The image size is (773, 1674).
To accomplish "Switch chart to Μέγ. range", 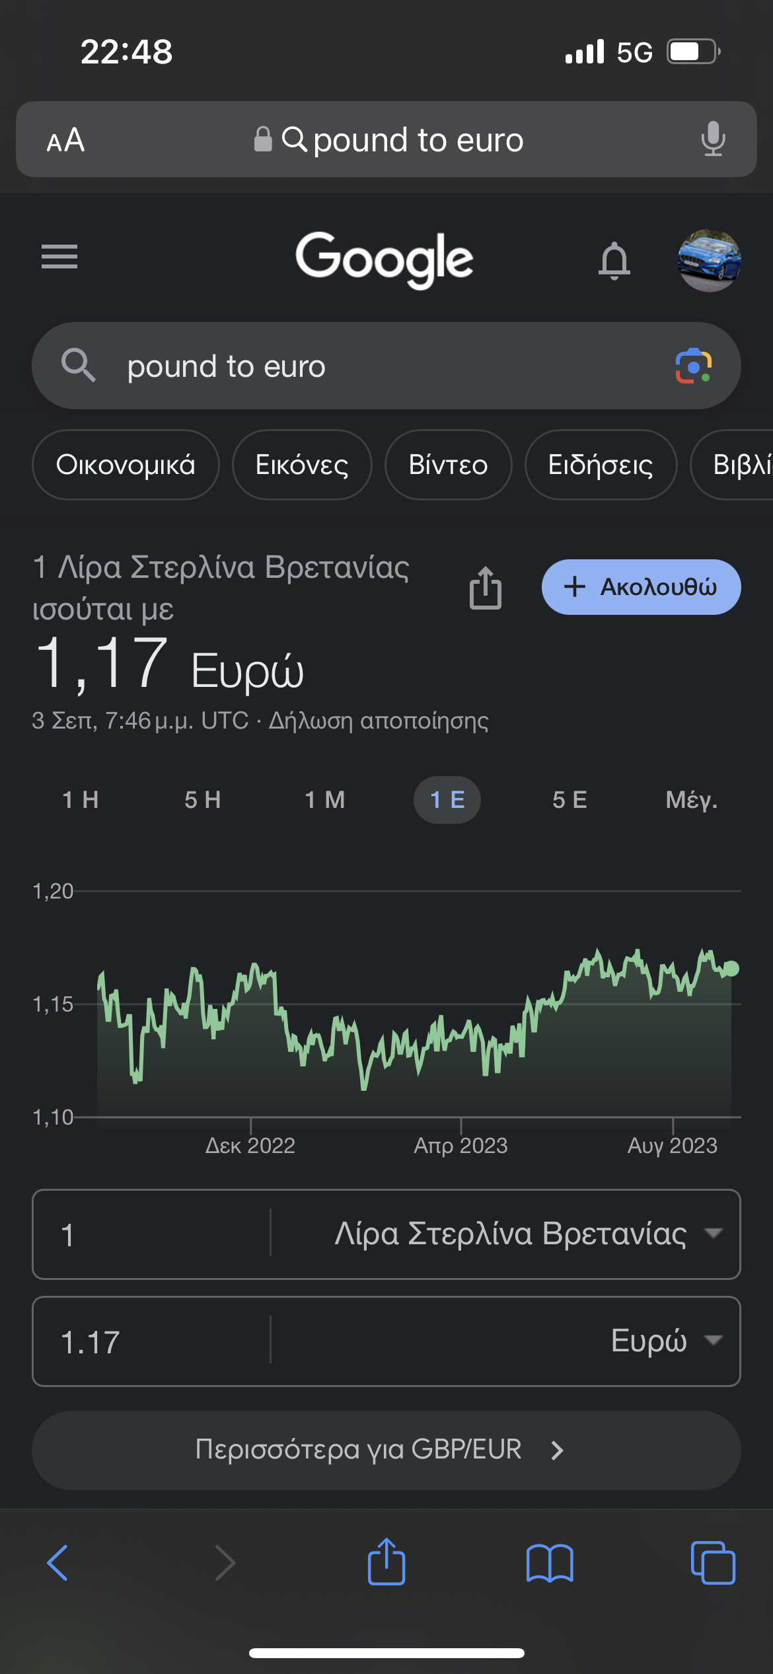I will click(x=692, y=800).
